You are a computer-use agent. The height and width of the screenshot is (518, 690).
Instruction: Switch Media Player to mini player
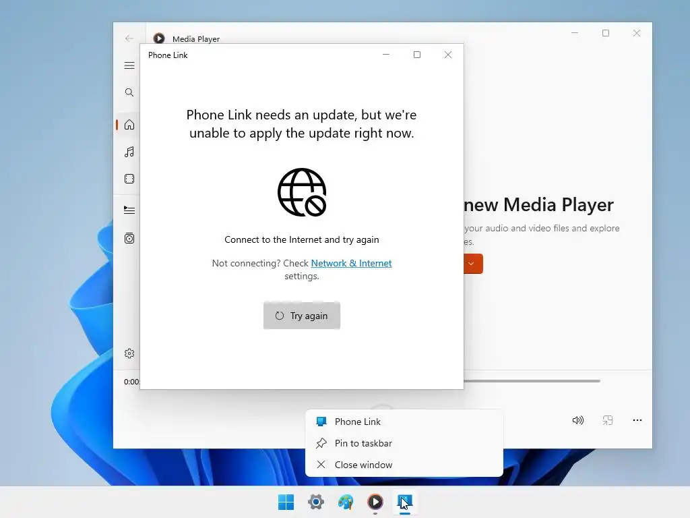[608, 420]
